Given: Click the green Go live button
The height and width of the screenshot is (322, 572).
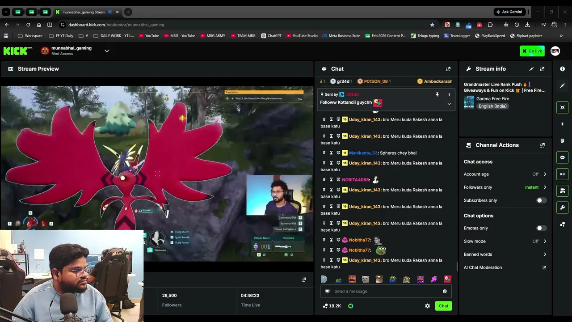Looking at the screenshot, I should pos(532,51).
